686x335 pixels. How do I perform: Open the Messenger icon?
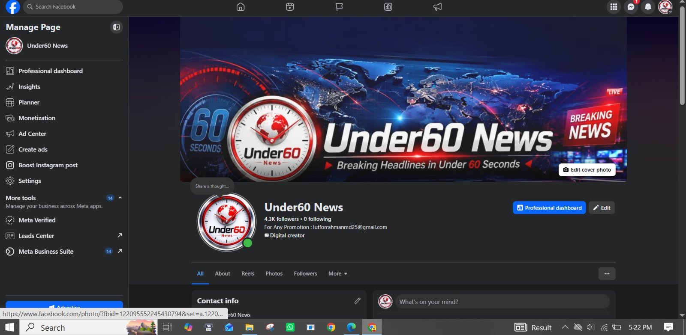(x=631, y=7)
